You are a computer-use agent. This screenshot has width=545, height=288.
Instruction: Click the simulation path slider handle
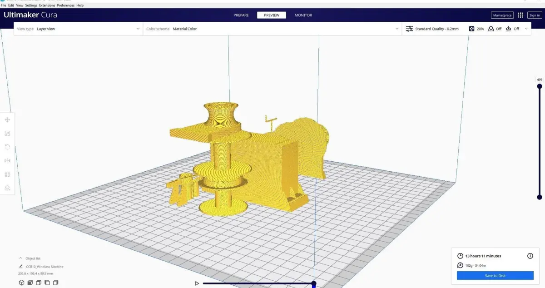pyautogui.click(x=313, y=283)
